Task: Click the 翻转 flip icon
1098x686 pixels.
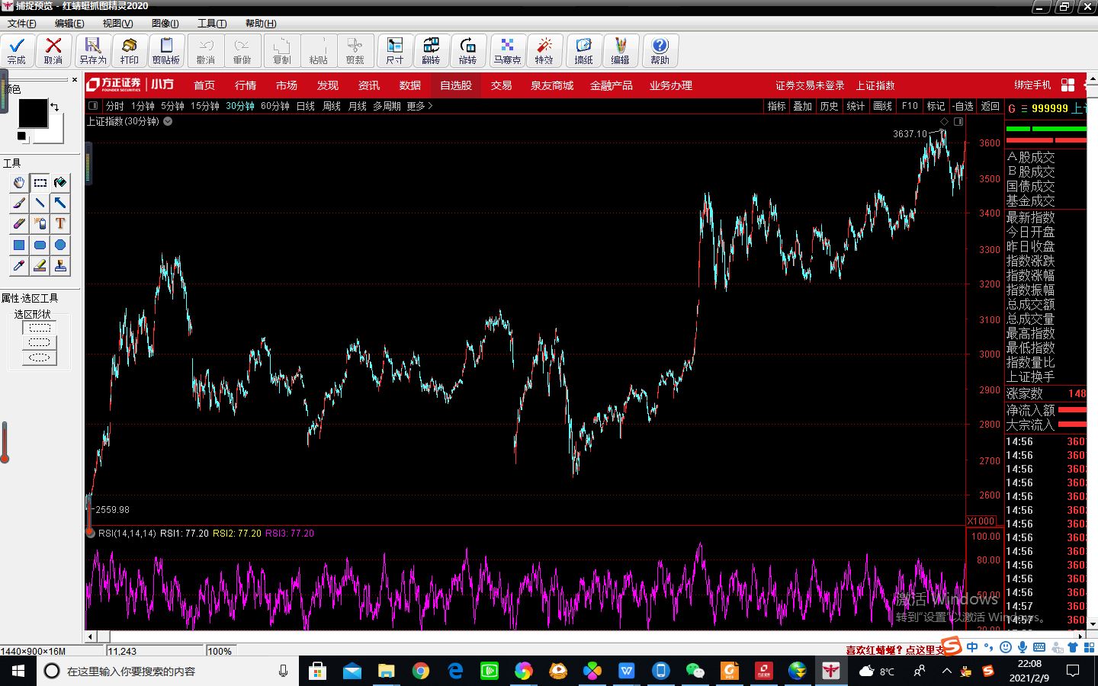Action: [x=432, y=50]
